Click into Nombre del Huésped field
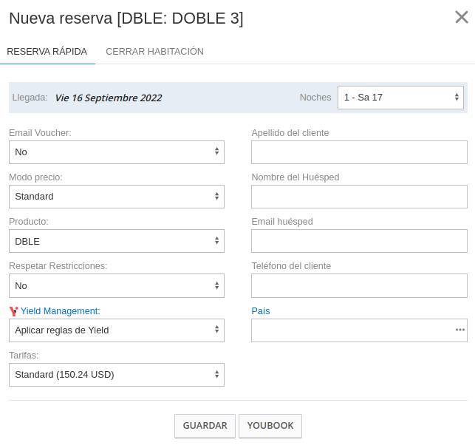The width and height of the screenshot is (475, 445). click(359, 197)
